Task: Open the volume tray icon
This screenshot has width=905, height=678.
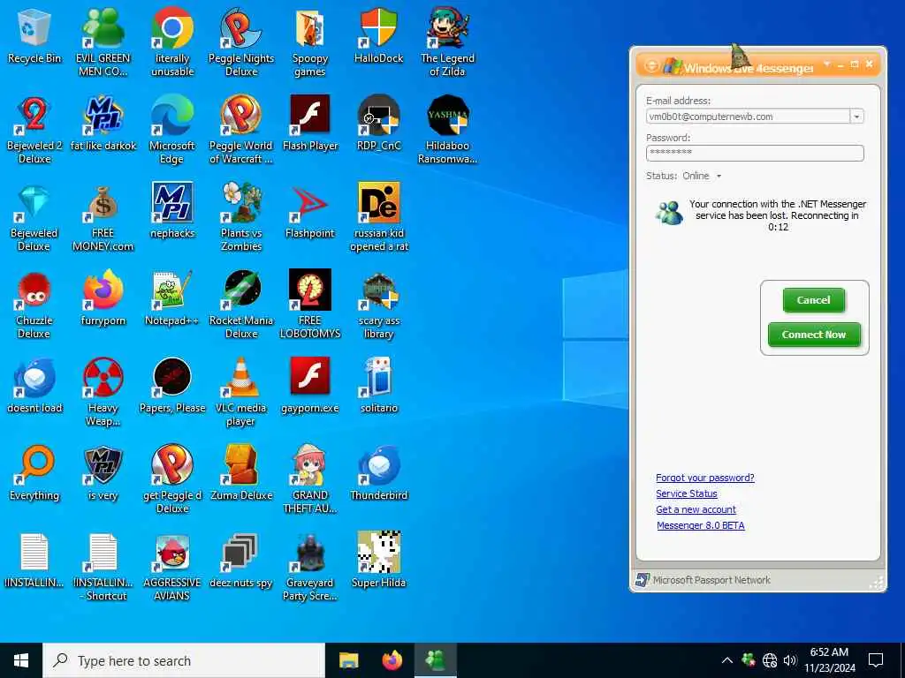Action: (x=790, y=660)
